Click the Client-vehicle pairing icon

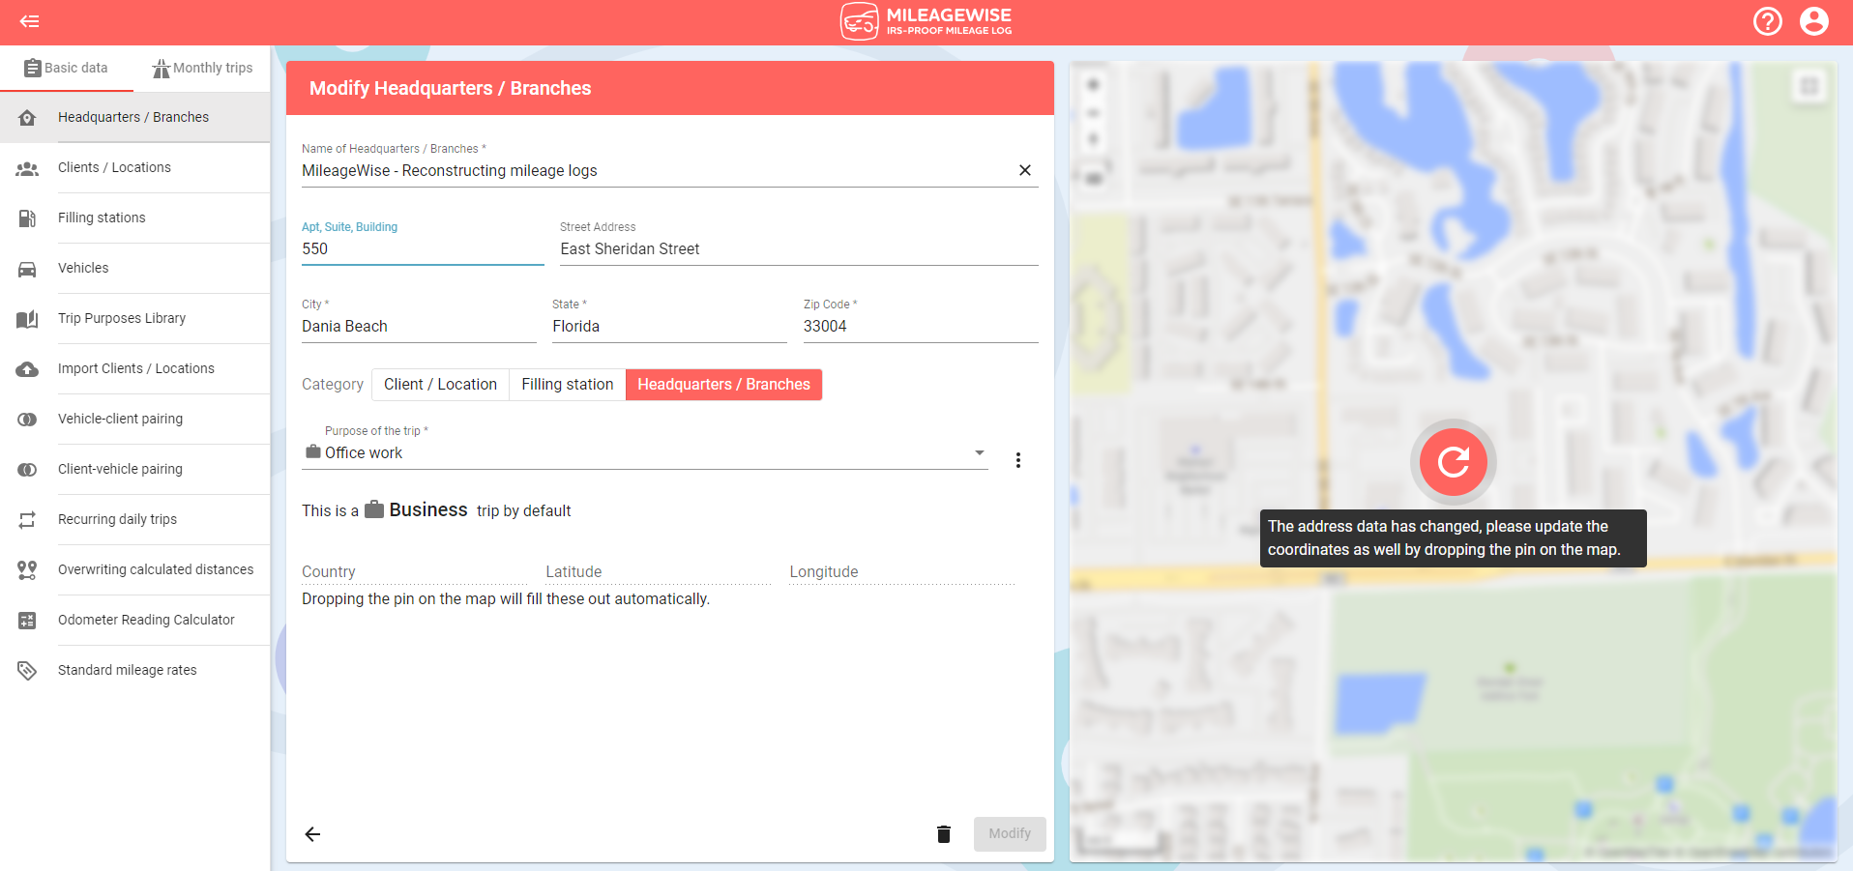click(27, 470)
